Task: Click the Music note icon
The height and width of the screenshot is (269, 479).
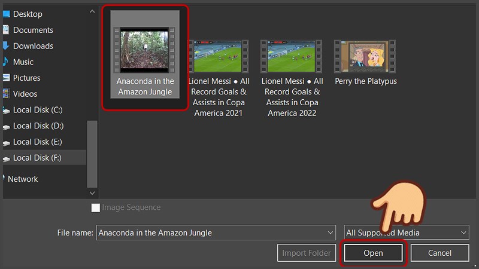Action: click(5, 62)
